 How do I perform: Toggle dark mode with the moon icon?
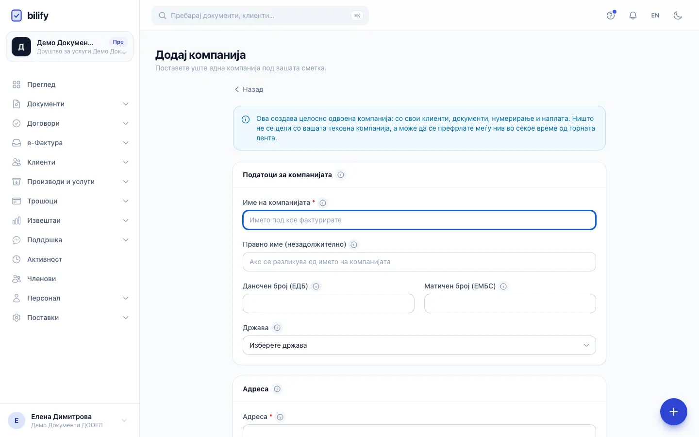[678, 16]
